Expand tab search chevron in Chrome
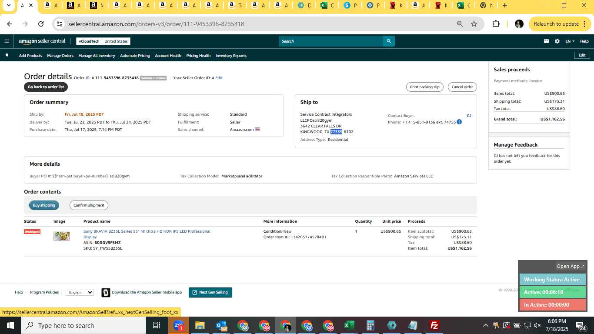The image size is (594, 334). pos(8,5)
